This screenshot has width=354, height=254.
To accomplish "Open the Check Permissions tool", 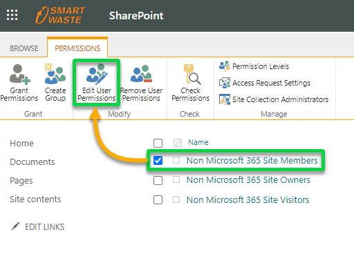I will click(x=191, y=83).
